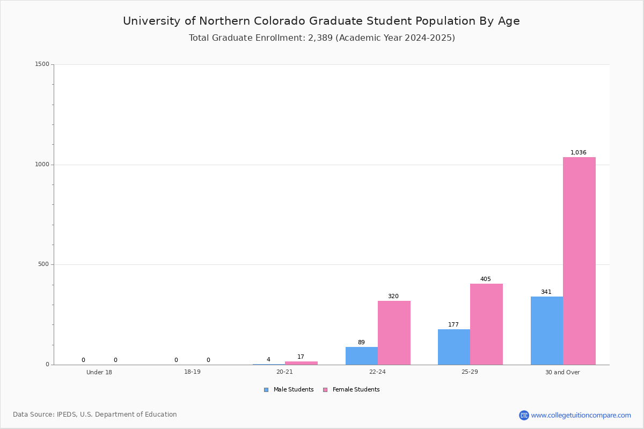Click the 1,036 data label
This screenshot has width=644, height=429.
[579, 153]
